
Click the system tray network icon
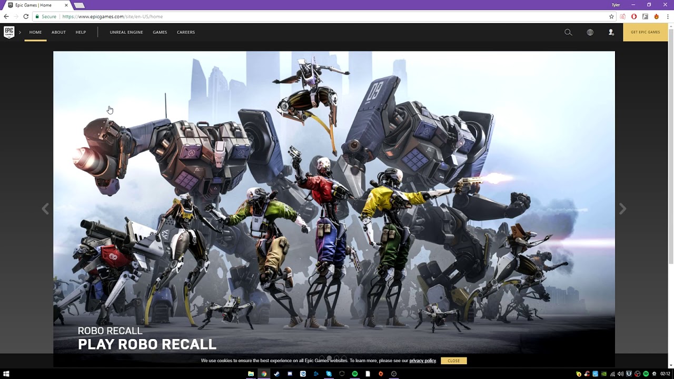click(612, 374)
